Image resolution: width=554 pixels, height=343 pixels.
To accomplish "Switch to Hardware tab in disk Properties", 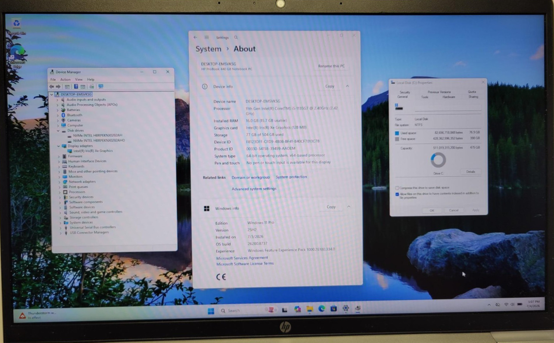I will tap(449, 97).
